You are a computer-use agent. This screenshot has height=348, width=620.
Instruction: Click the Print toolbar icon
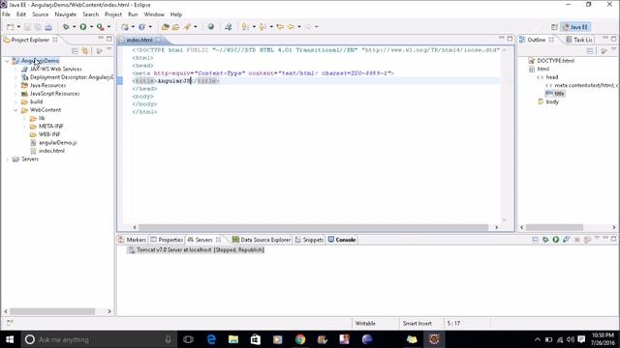click(48, 27)
